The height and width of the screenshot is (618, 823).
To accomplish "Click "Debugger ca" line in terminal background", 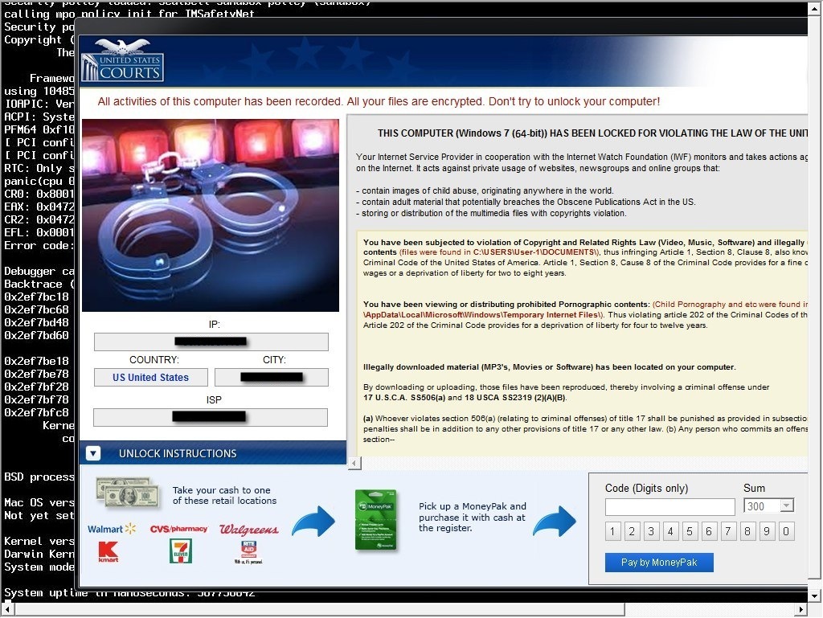I will 39,271.
